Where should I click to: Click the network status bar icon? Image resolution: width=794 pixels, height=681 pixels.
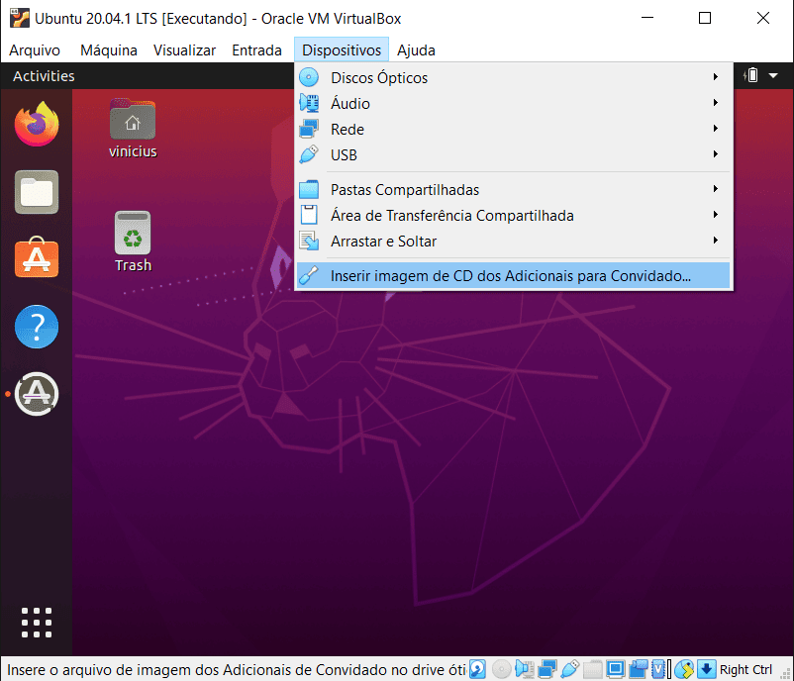coord(546,669)
